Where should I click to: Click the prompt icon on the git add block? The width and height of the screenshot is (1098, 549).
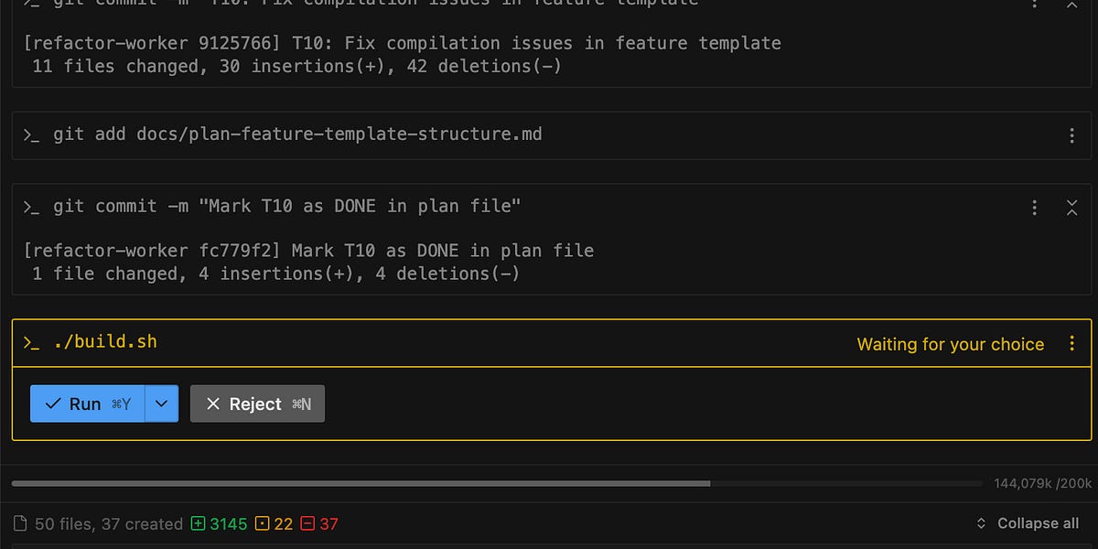click(31, 135)
